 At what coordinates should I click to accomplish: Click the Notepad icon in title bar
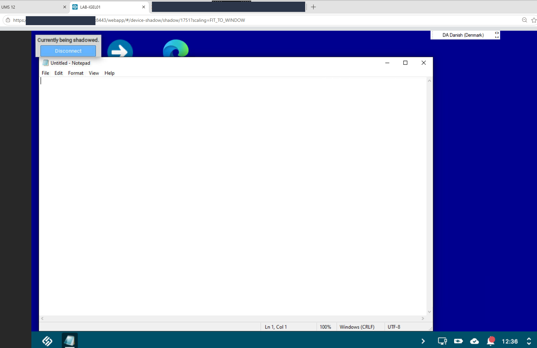click(x=46, y=63)
